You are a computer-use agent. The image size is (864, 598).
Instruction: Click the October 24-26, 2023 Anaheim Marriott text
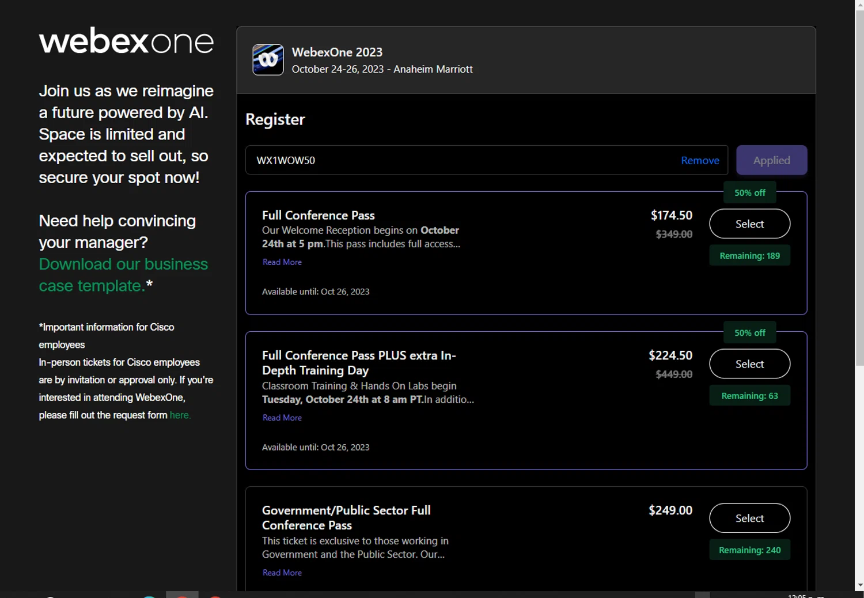coord(382,69)
